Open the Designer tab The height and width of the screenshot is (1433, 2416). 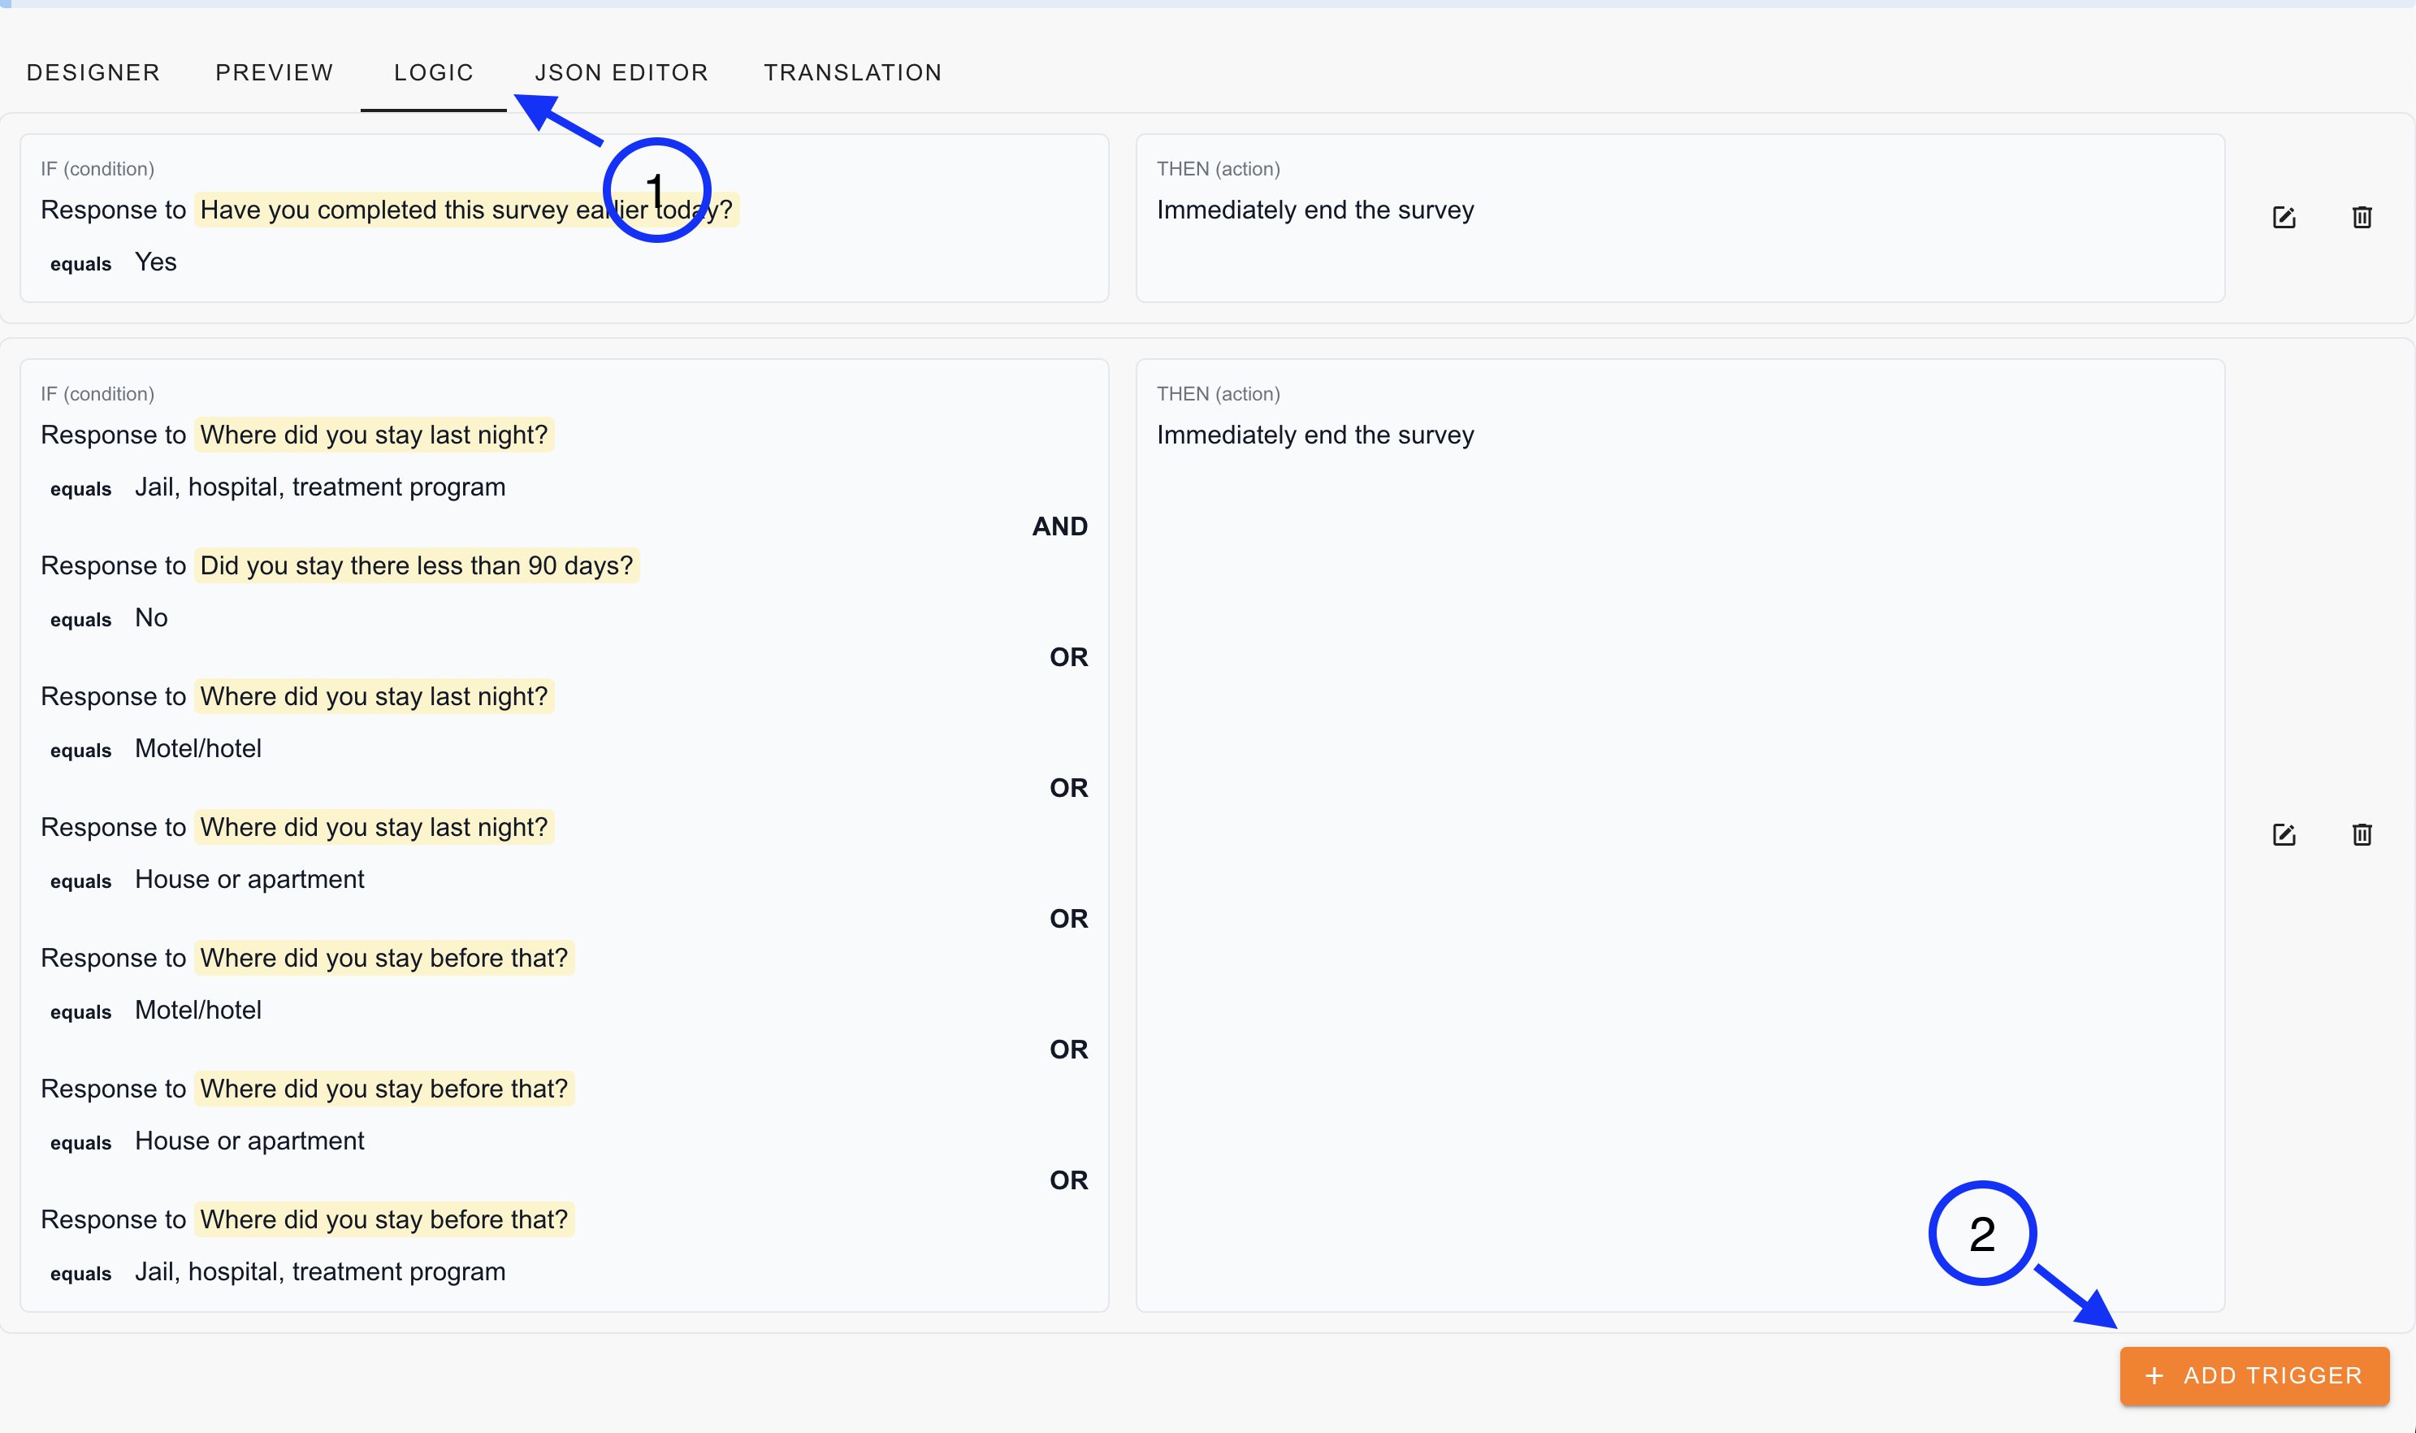coord(93,72)
